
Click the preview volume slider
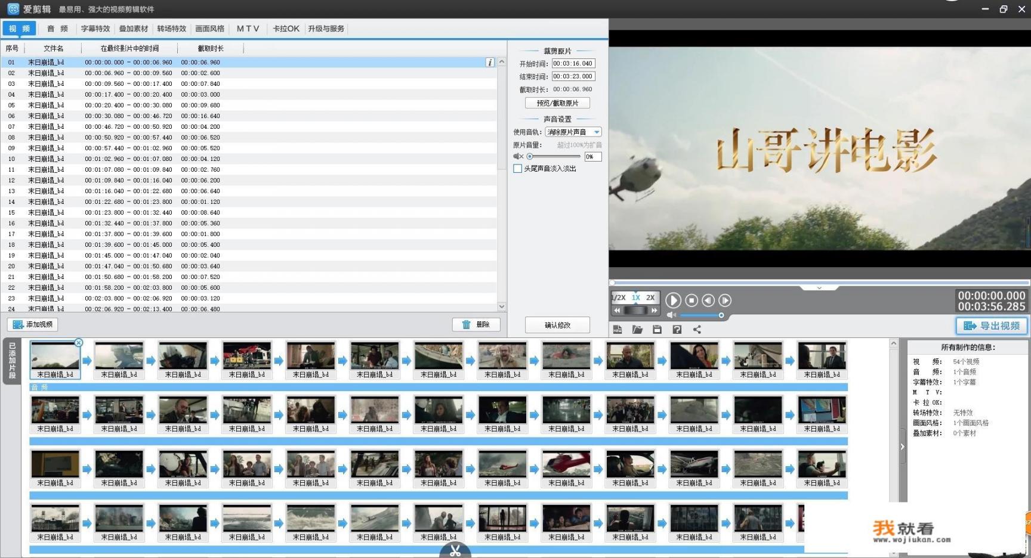pos(702,315)
